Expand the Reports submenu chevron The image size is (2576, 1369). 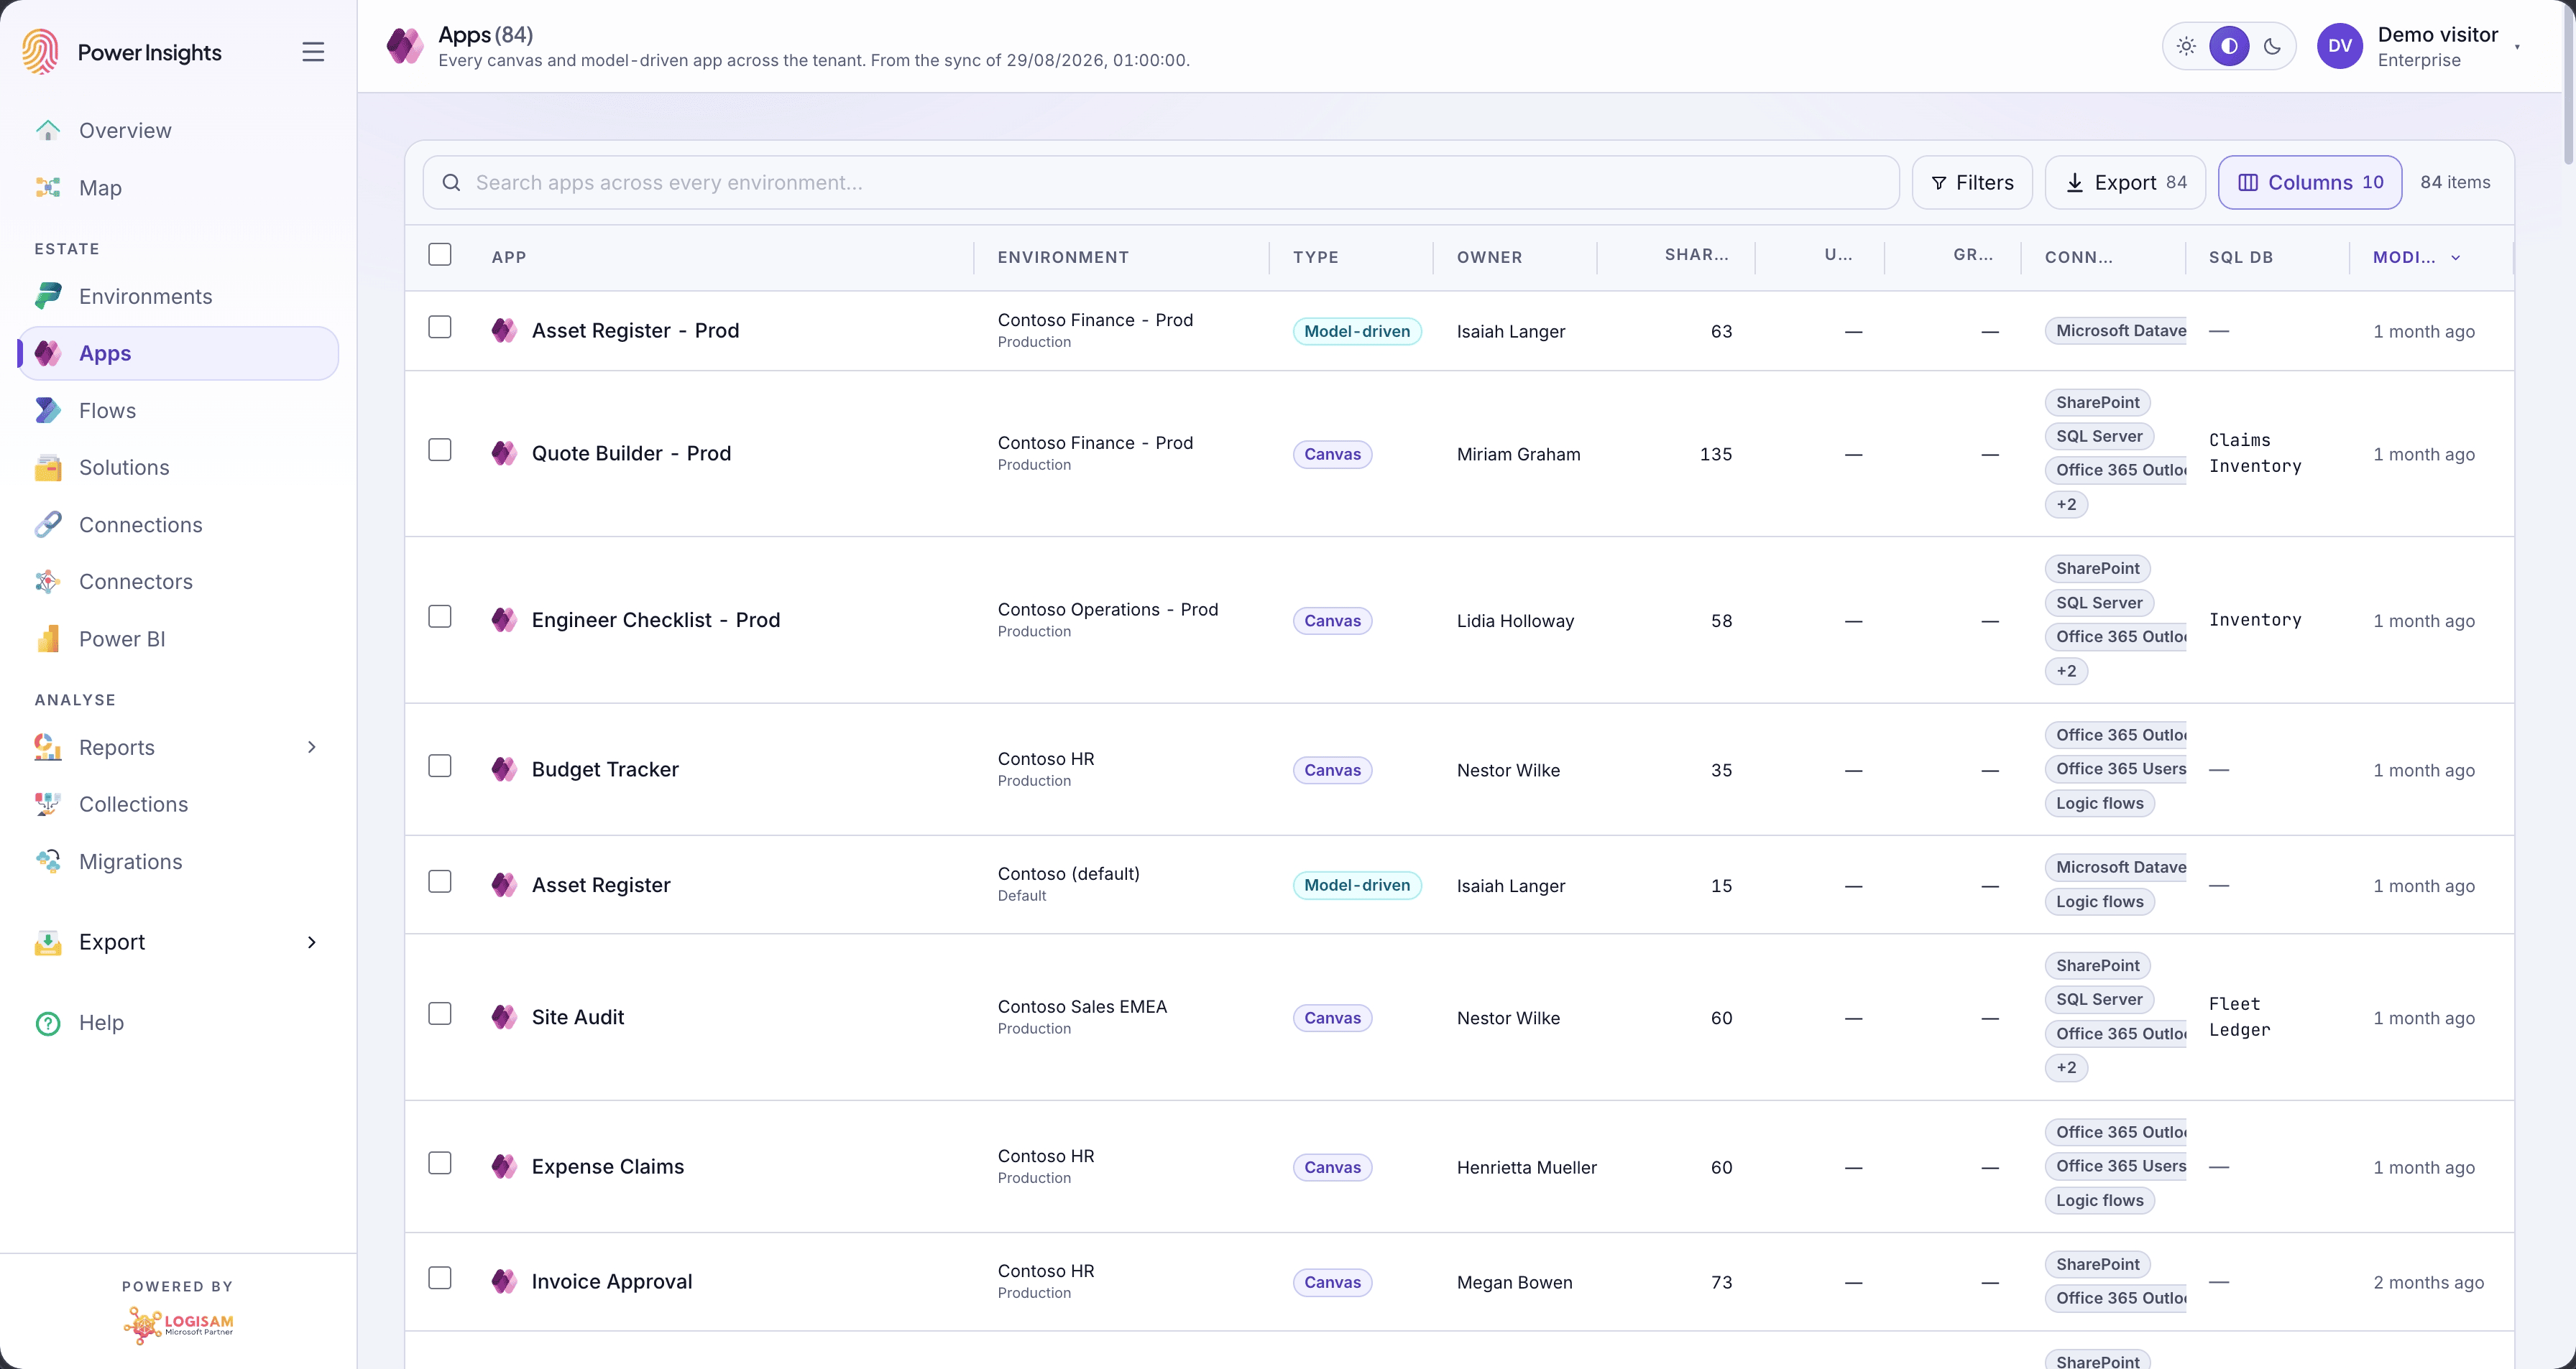[312, 748]
